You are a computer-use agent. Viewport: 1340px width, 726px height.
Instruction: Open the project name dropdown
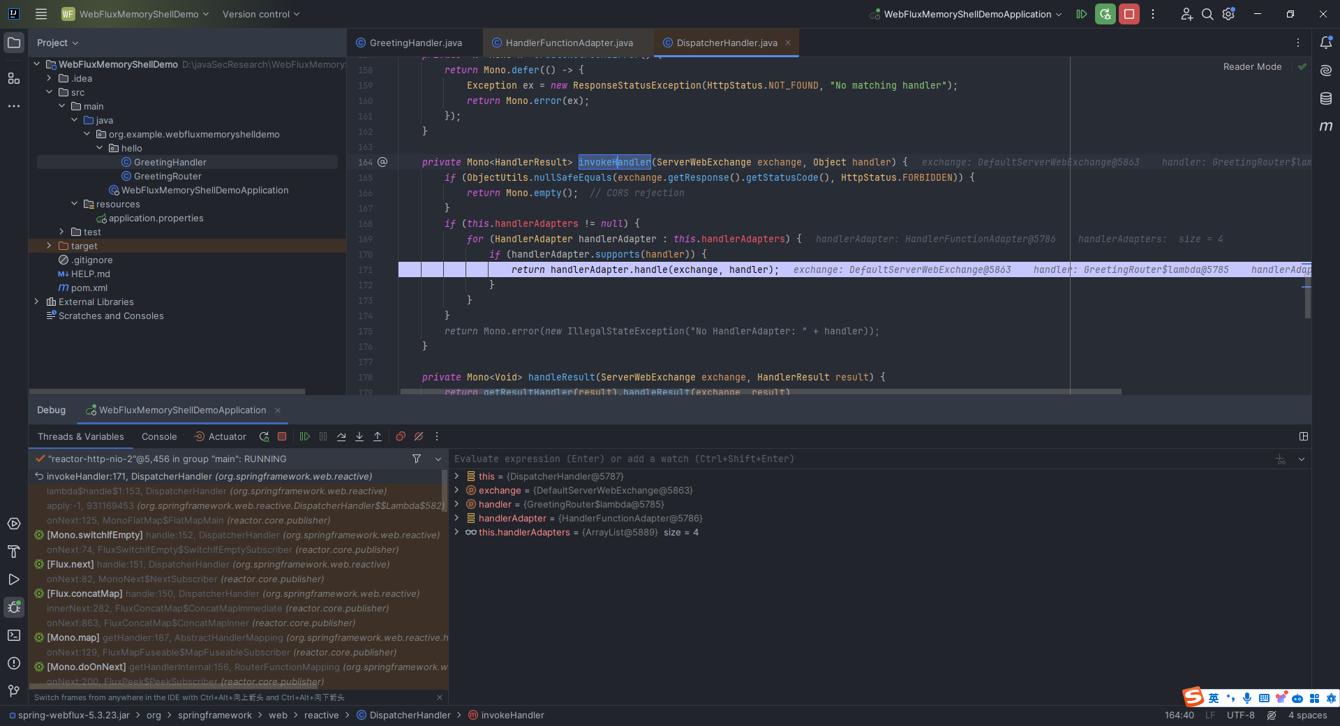[135, 14]
